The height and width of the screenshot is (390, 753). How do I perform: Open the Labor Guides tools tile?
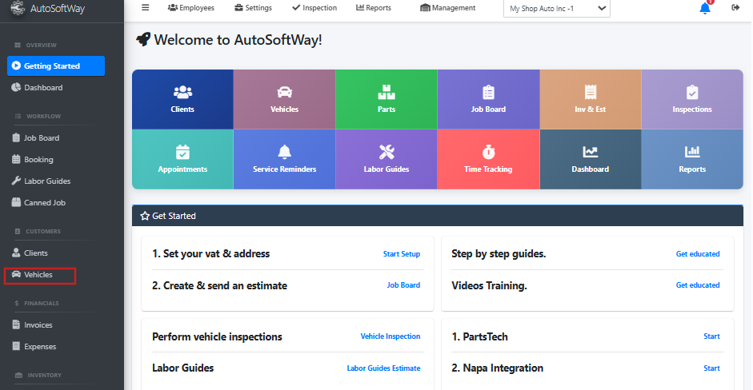click(x=387, y=159)
